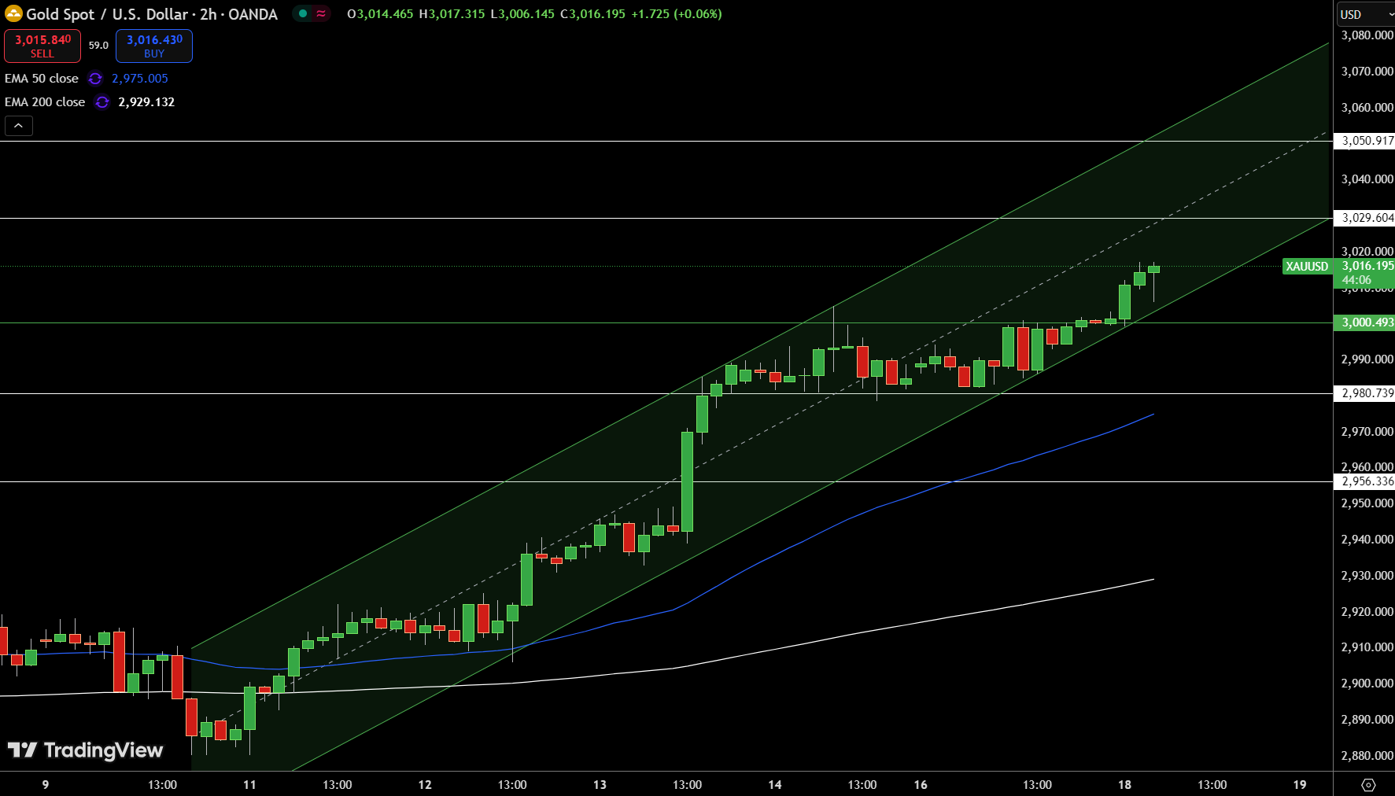
Task: Click the green XAUUSD price tag
Action: click(1306, 267)
